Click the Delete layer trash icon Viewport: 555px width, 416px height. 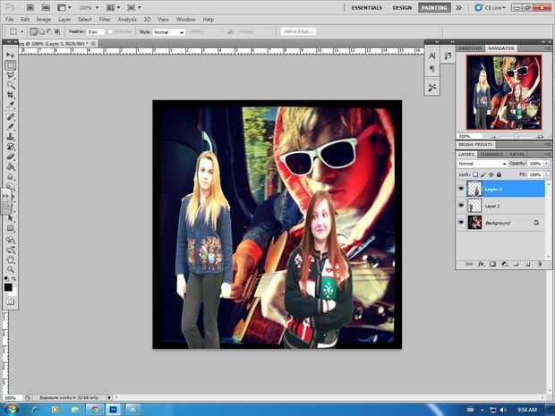point(540,264)
